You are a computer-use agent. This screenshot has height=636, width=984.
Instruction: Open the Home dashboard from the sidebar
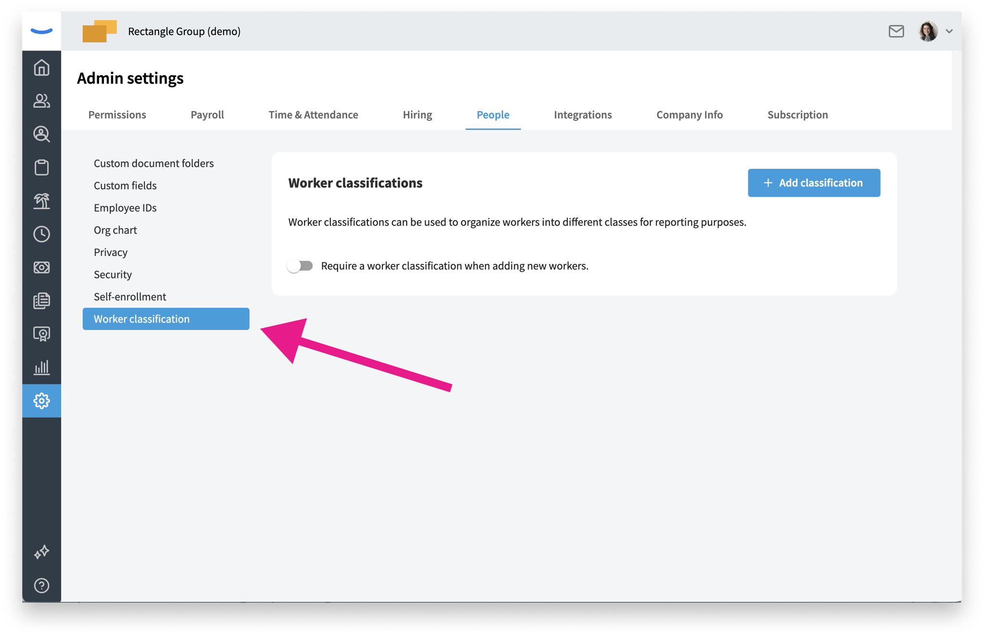pyautogui.click(x=41, y=68)
